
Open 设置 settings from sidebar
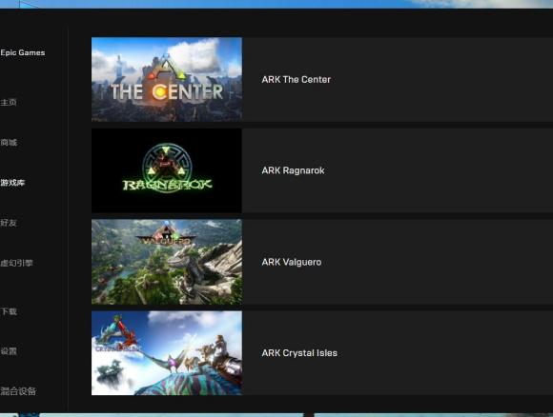[x=9, y=351]
